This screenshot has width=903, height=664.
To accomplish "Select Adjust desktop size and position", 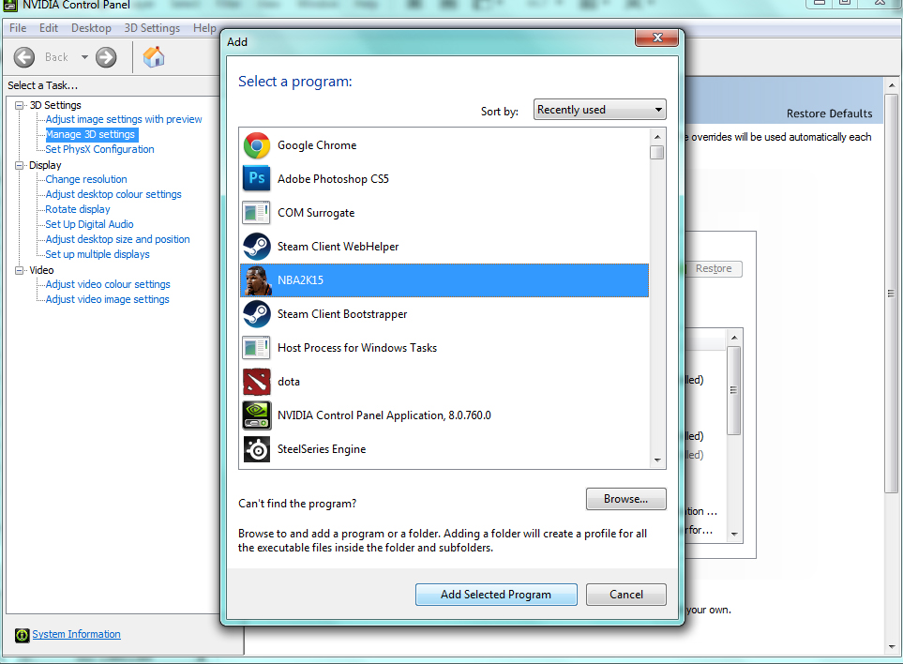I will click(117, 239).
